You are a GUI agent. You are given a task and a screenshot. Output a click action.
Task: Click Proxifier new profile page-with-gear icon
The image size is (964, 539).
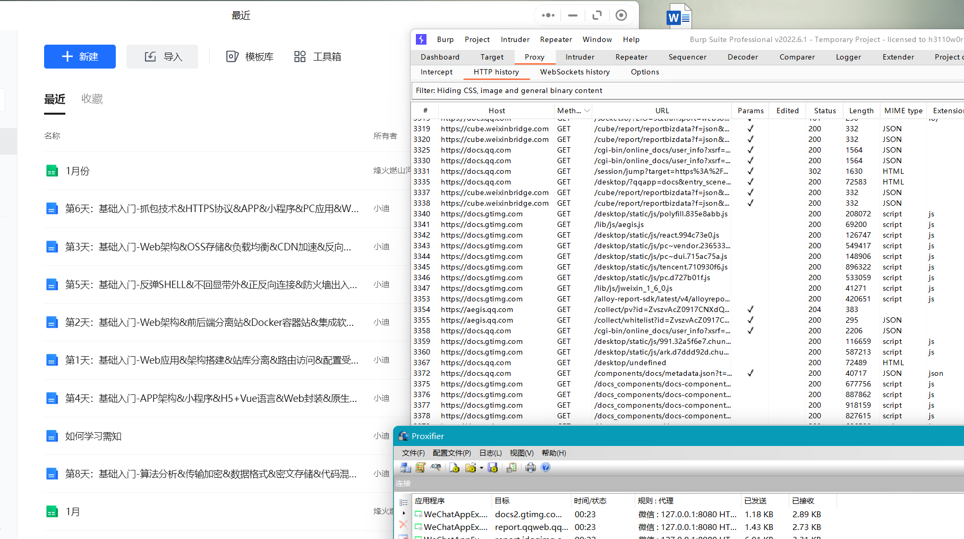point(454,467)
